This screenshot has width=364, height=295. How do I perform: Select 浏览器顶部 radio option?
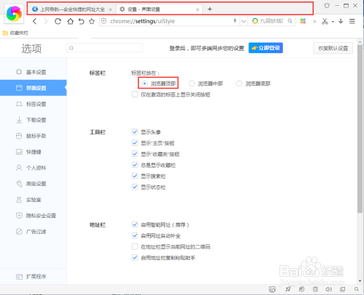point(145,84)
